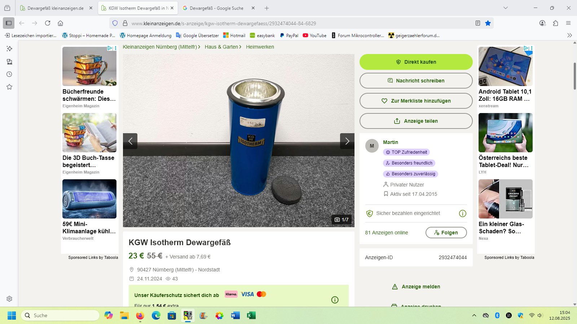Open the Firefox application menu
Image resolution: width=577 pixels, height=324 pixels.
(x=568, y=23)
